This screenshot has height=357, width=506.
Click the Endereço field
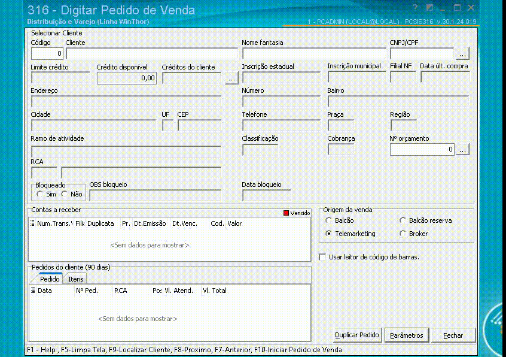pos(126,101)
